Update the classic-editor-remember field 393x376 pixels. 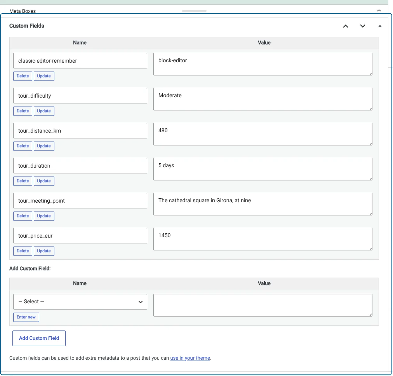click(x=44, y=76)
